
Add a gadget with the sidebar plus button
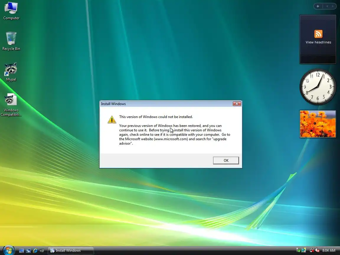click(x=318, y=6)
